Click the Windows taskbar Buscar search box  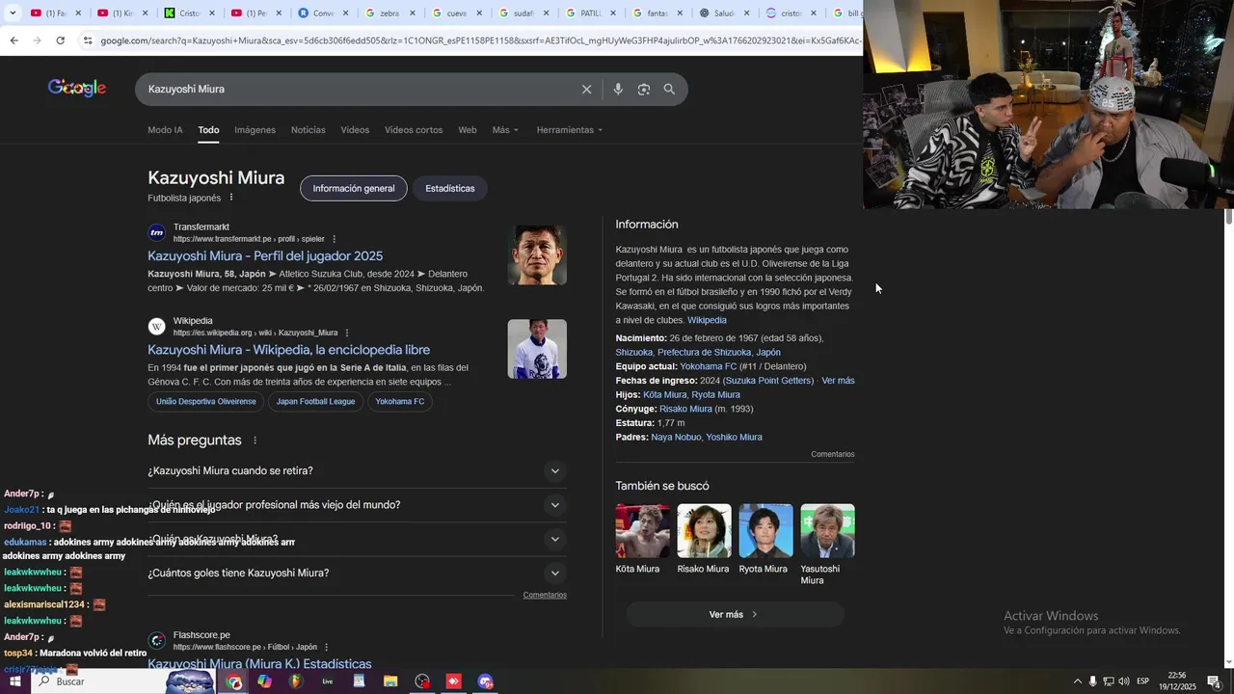pos(96,681)
